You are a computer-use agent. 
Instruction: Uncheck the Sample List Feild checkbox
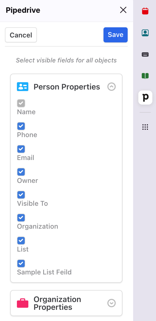click(x=21, y=264)
